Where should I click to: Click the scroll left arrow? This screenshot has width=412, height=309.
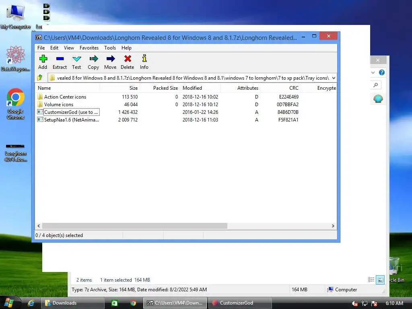(39, 226)
